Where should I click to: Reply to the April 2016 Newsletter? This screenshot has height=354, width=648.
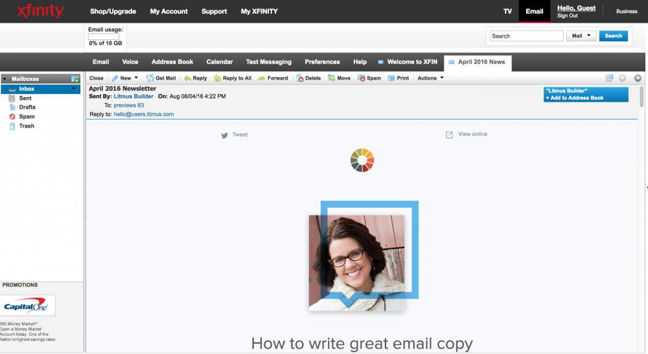195,78
